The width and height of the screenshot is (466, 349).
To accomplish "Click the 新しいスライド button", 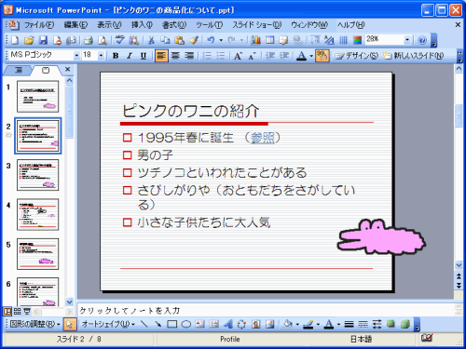I will point(413,56).
